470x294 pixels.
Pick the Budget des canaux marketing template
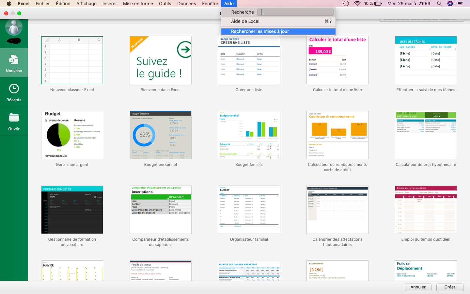click(249, 271)
